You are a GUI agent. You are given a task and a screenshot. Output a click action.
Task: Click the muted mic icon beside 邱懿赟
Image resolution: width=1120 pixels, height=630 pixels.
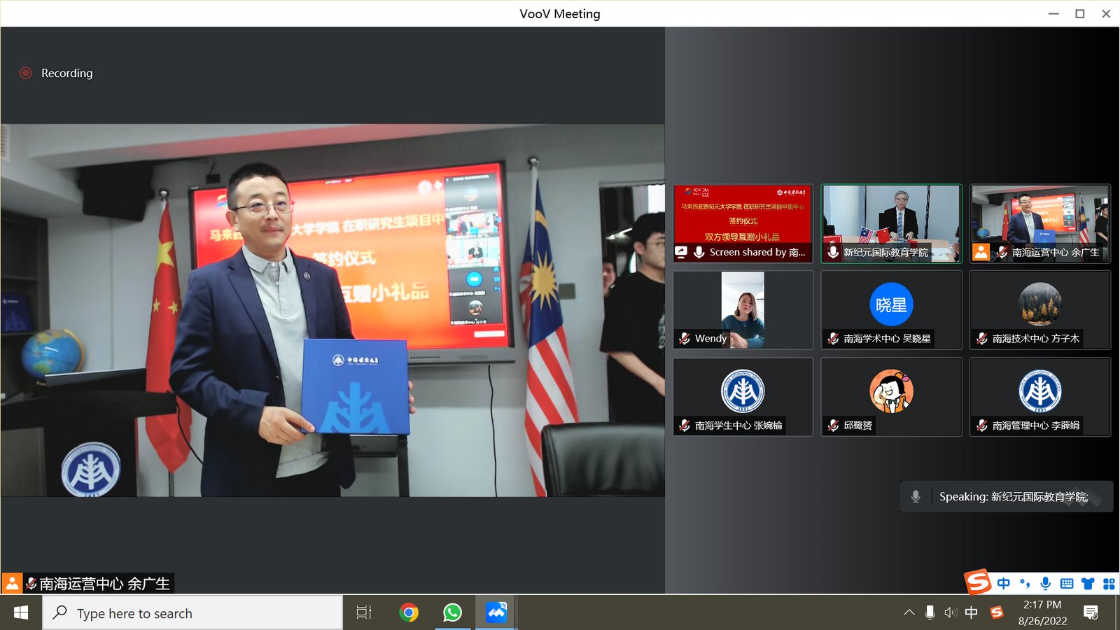833,426
